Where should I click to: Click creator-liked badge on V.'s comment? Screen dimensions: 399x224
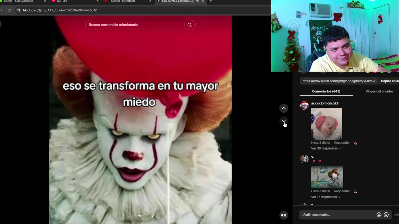tap(355, 192)
